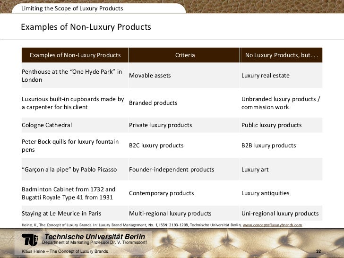Select the 'Staying at Le Meurice in Paris' cell
The image size is (344, 258).
(75, 213)
